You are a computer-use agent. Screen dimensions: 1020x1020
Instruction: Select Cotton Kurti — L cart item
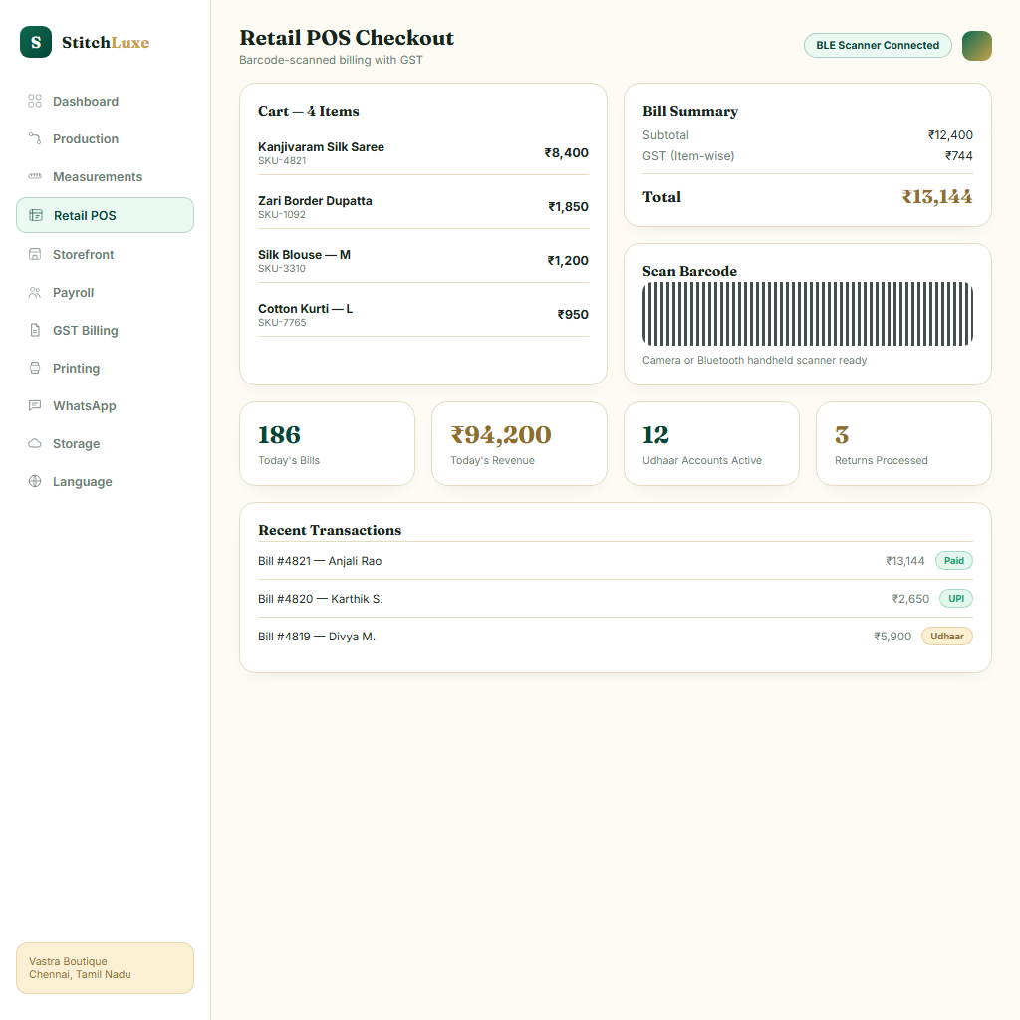pos(422,315)
